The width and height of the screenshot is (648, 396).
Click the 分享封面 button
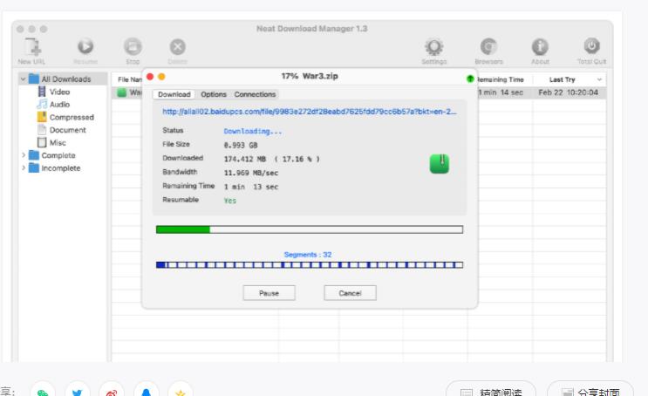pyautogui.click(x=590, y=389)
